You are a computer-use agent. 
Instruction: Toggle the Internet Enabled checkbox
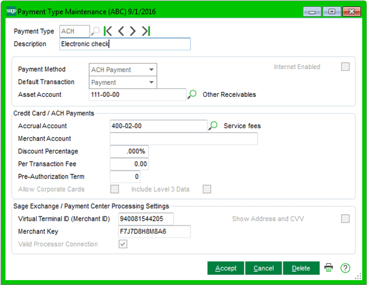tap(345, 67)
